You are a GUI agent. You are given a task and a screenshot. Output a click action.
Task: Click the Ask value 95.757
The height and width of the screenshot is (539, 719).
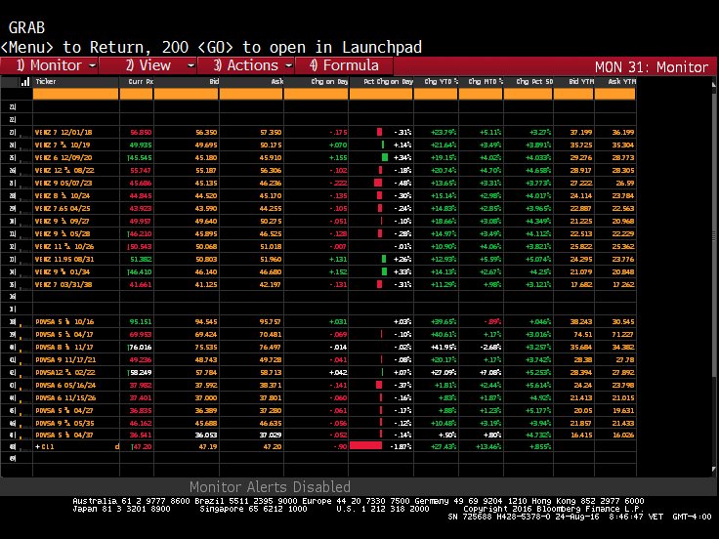(x=270, y=322)
